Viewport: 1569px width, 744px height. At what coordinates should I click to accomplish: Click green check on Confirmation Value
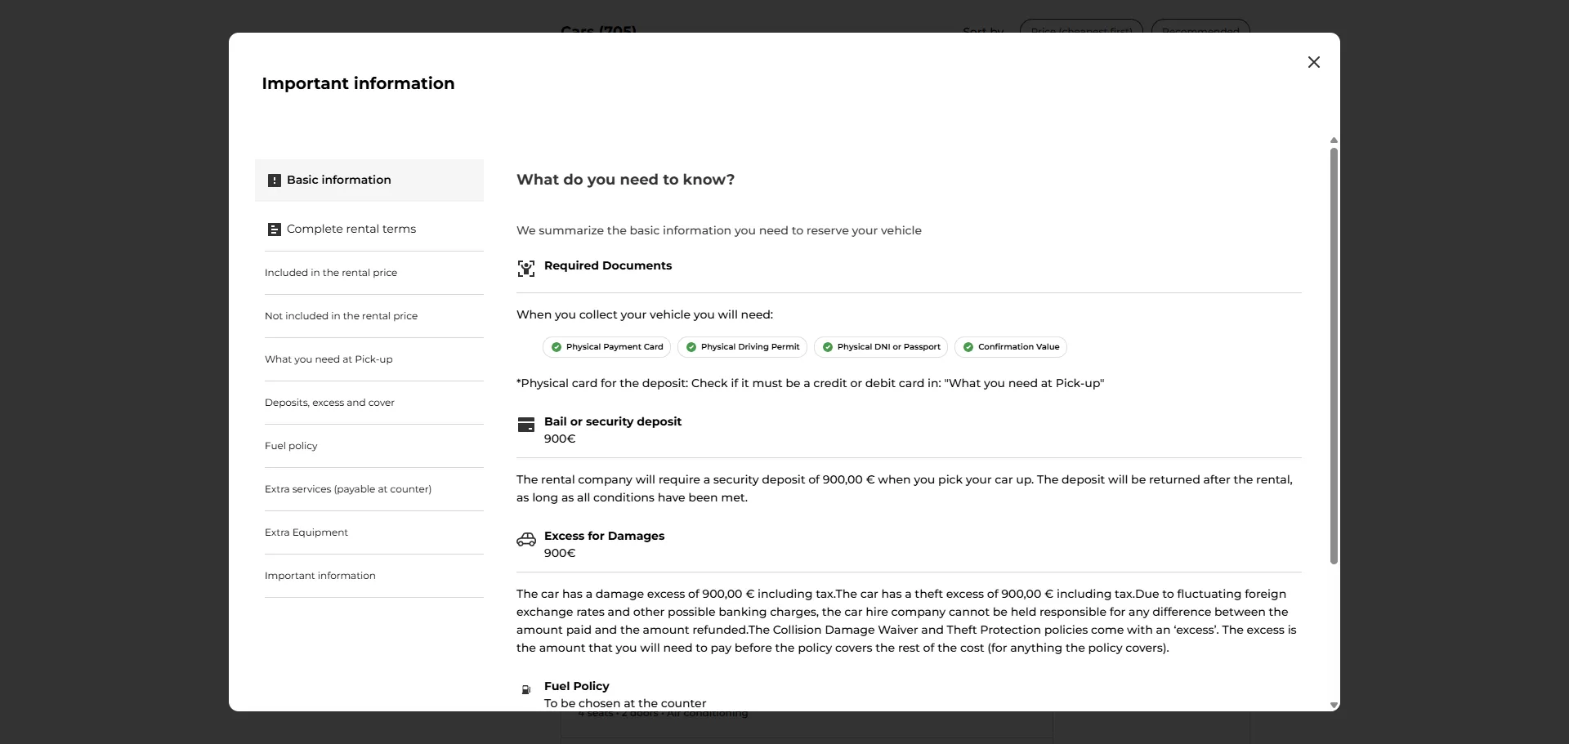tap(968, 347)
